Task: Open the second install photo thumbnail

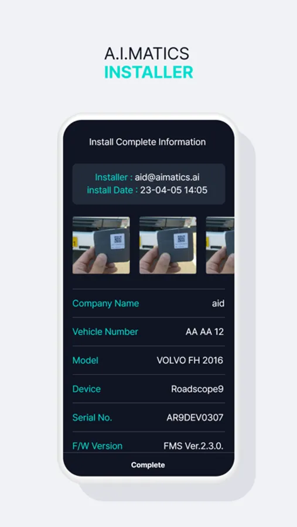Action: (168, 245)
